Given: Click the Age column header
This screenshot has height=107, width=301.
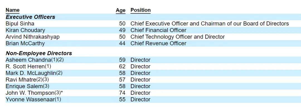Looking at the screenshot, I should click(x=121, y=10).
